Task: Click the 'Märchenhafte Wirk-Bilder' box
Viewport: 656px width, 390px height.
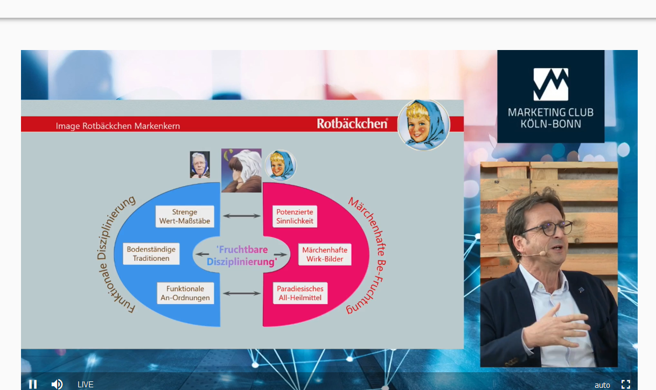Action: click(x=325, y=254)
